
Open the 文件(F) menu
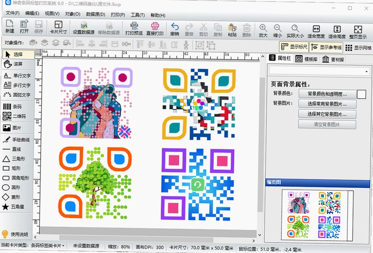tap(13, 13)
